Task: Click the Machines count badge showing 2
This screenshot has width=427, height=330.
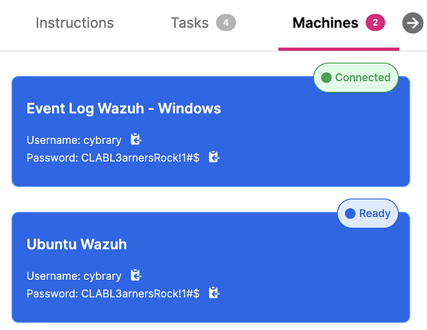Action: [375, 23]
